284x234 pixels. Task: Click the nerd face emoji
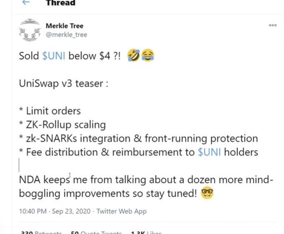[x=207, y=194]
